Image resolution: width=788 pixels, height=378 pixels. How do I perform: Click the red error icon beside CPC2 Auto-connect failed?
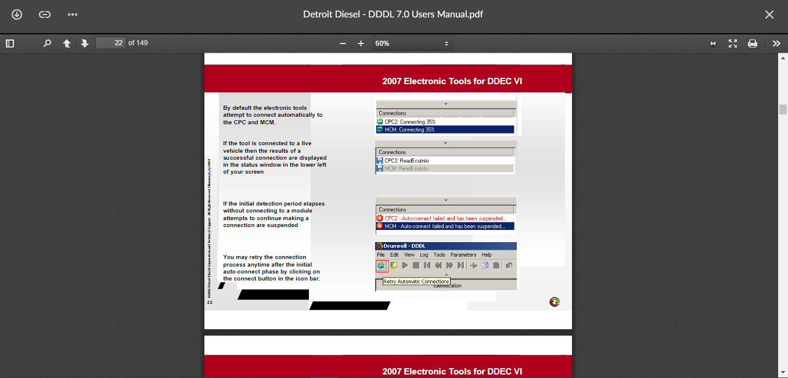click(380, 218)
